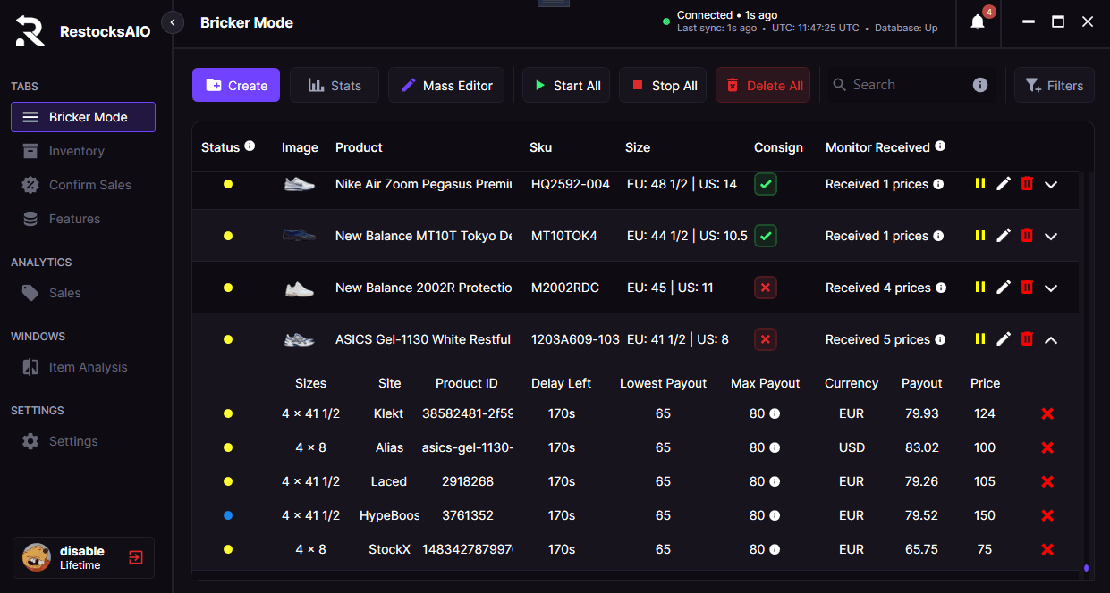Toggle consign for New Balance 2002R
Viewport: 1110px width, 593px height.
tap(765, 288)
